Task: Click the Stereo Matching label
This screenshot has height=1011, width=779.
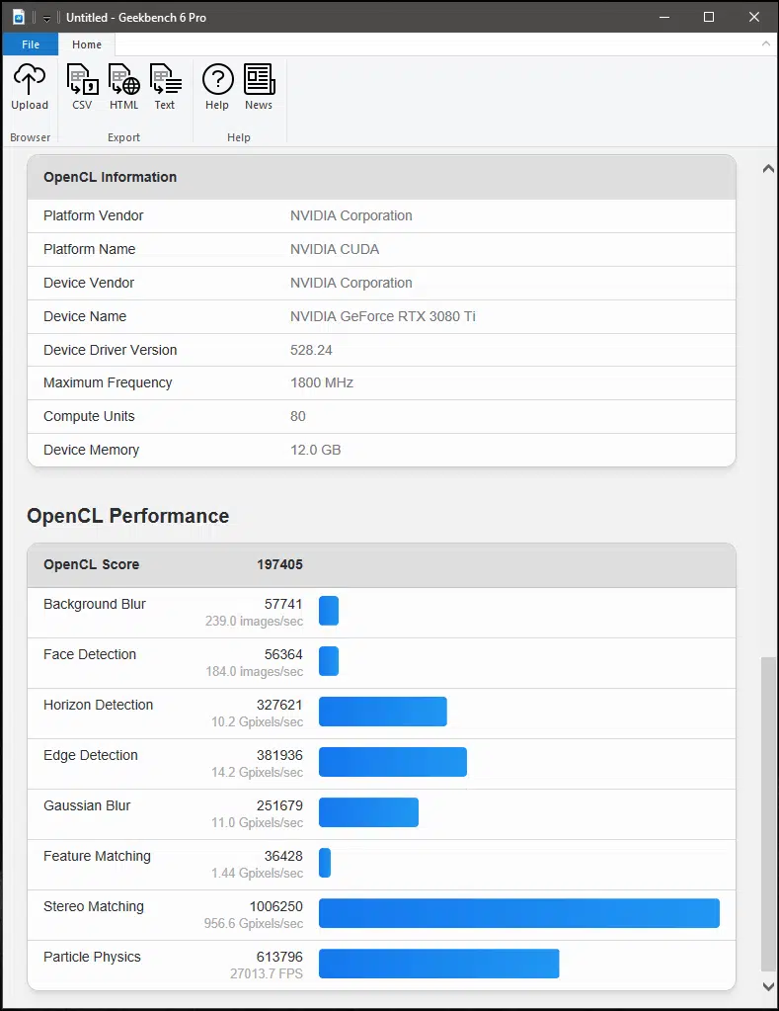Action: tap(94, 906)
